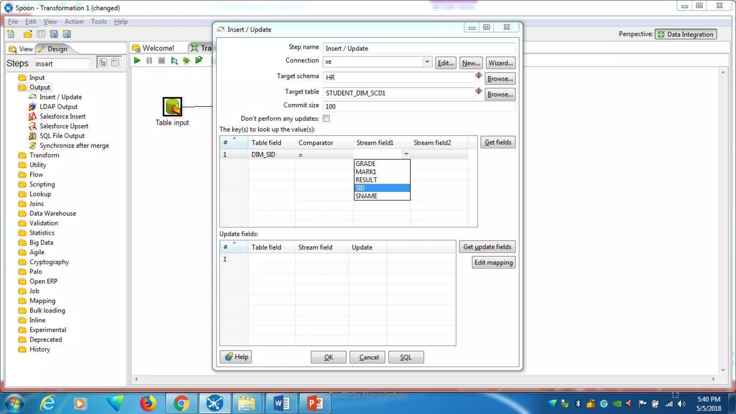
Task: Expand the Connection dropdown
Action: pyautogui.click(x=427, y=62)
